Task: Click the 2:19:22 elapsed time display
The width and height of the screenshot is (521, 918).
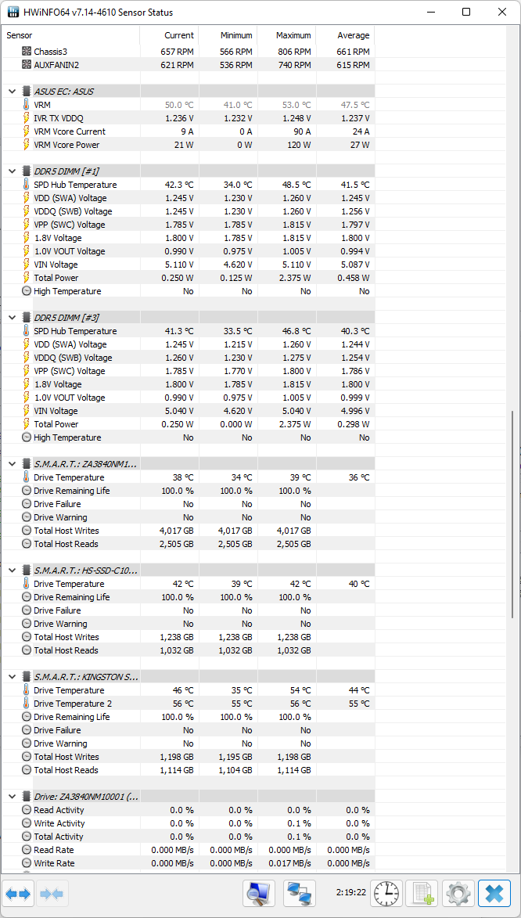Action: coord(350,894)
